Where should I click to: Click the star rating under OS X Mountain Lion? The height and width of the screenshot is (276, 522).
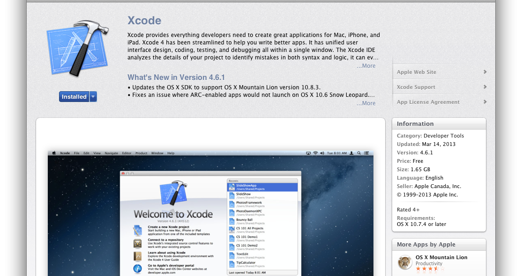click(x=430, y=269)
